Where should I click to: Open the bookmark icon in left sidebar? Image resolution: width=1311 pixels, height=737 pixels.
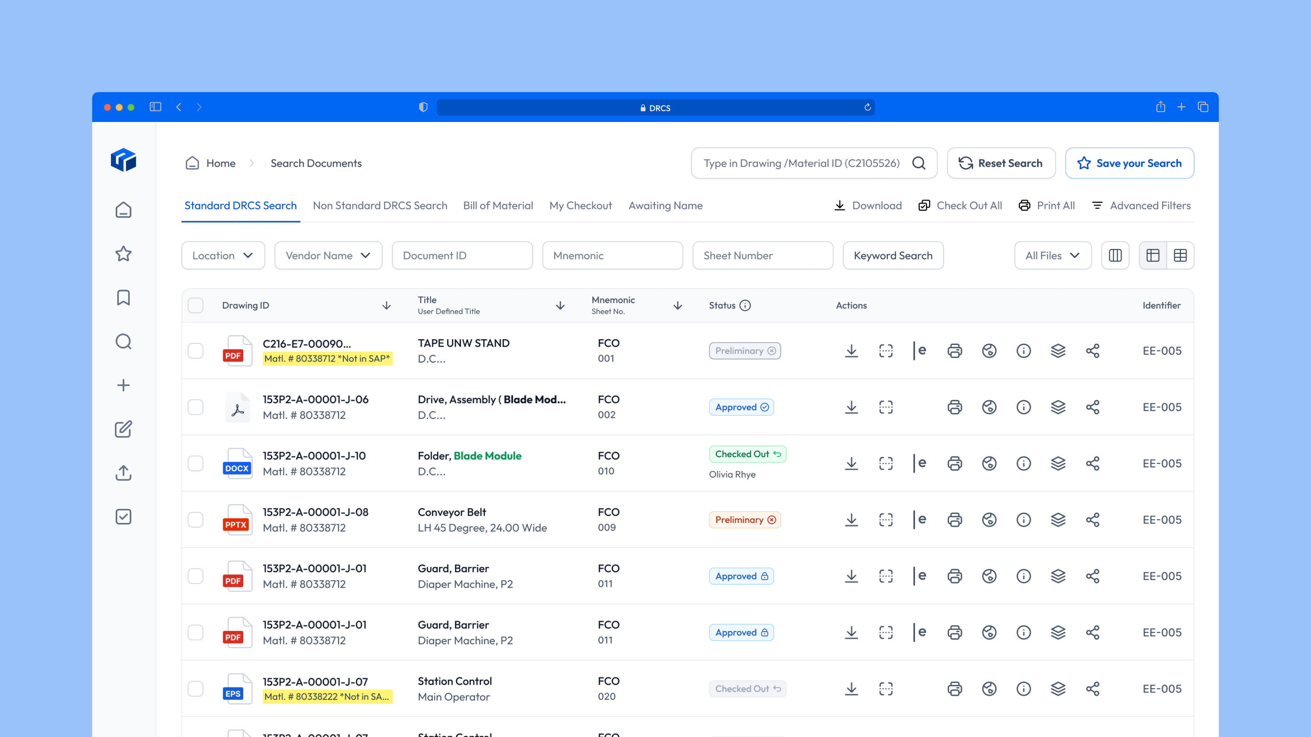click(123, 298)
